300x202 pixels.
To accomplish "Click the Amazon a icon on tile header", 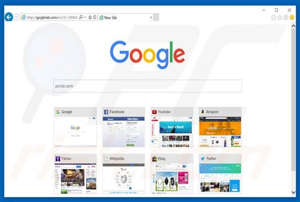I will (x=202, y=112).
